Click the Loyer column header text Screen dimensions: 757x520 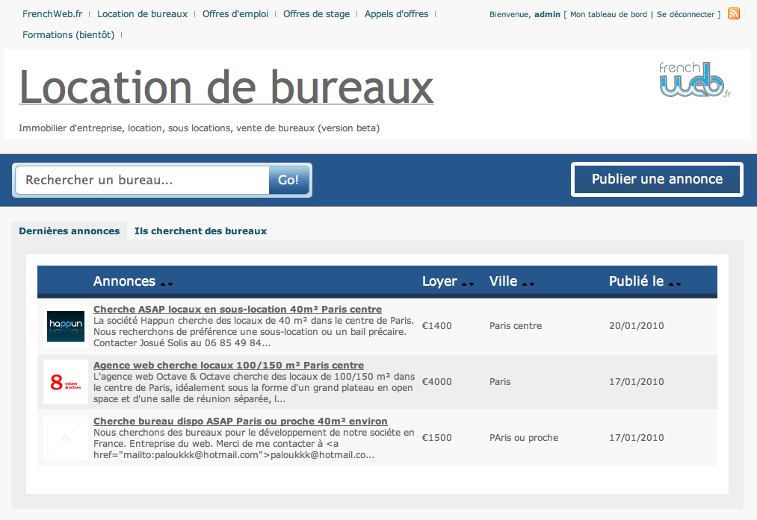[x=439, y=281]
